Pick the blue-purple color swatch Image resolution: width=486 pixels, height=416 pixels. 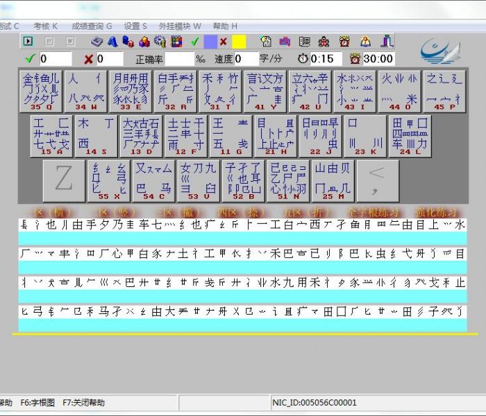pos(210,42)
